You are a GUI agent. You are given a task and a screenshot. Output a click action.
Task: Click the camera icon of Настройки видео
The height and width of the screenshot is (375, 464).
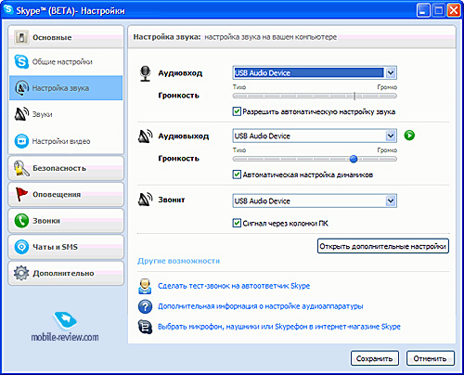tap(21, 141)
